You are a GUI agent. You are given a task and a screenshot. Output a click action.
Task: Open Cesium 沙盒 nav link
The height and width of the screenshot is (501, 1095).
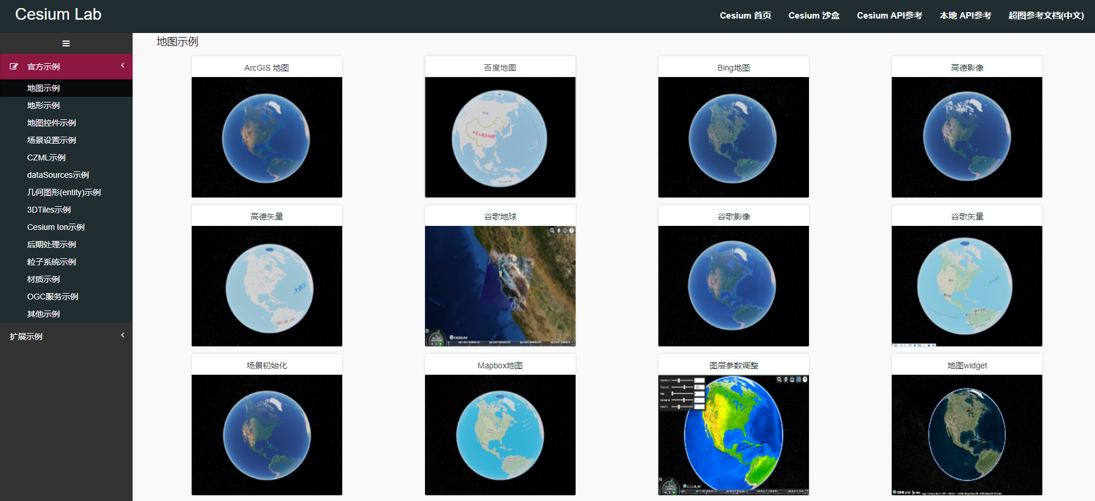[814, 16]
